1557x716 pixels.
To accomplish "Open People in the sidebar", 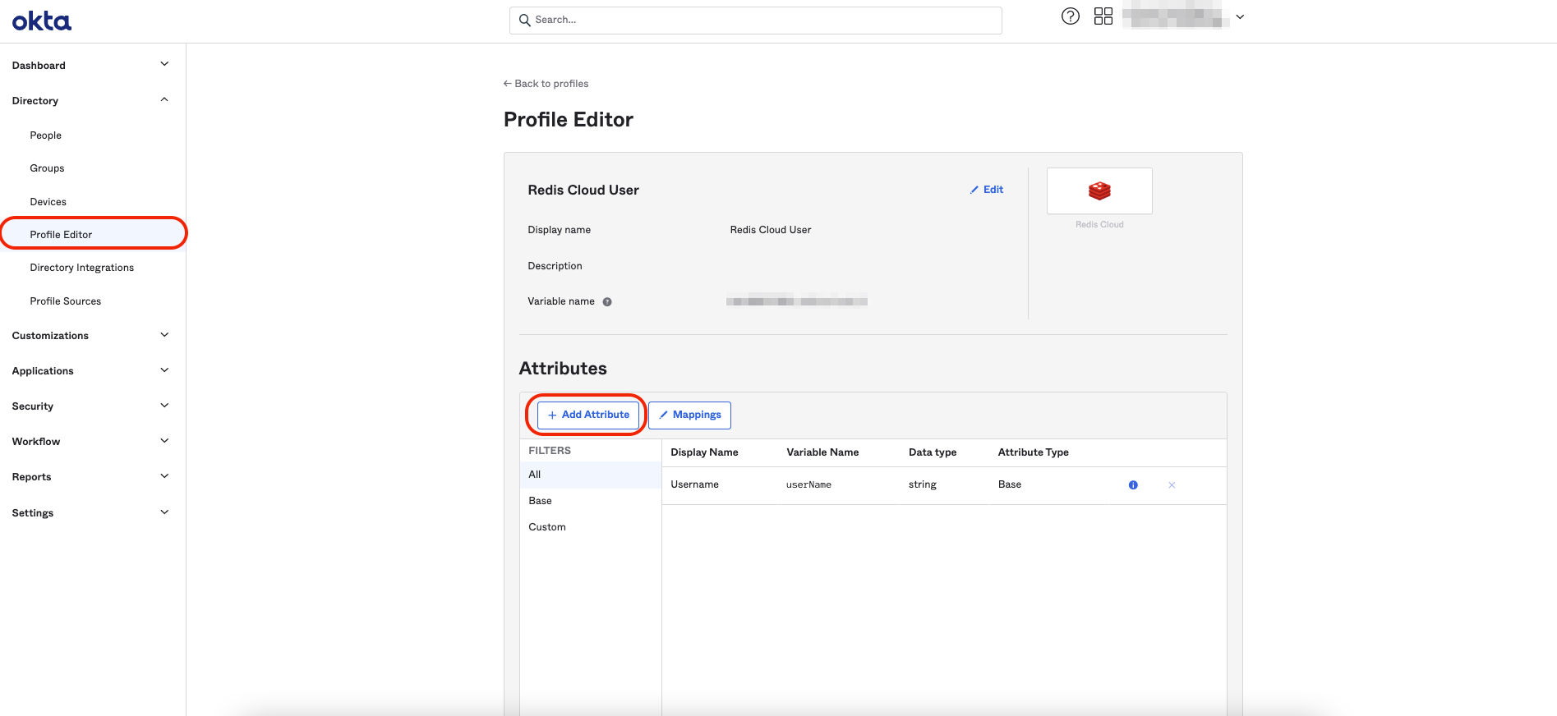I will [x=46, y=135].
